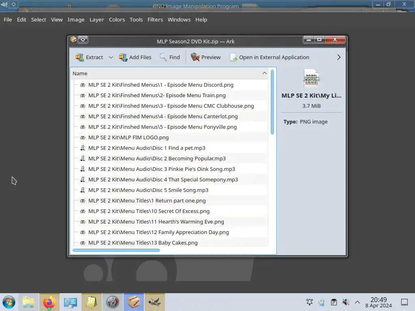Click the horizontal scrollbar below file list
The width and height of the screenshot is (415, 311).
click(x=116, y=250)
